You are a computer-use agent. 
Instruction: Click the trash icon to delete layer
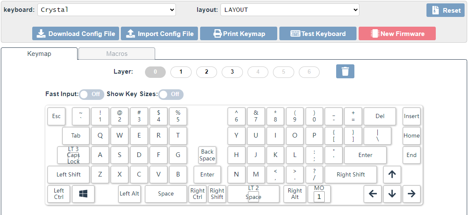pos(345,72)
